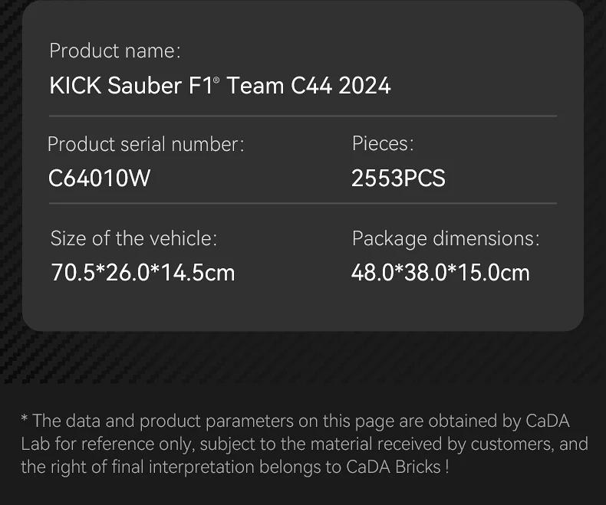
Task: Click the word "KICK" in the product name
Action: click(75, 85)
